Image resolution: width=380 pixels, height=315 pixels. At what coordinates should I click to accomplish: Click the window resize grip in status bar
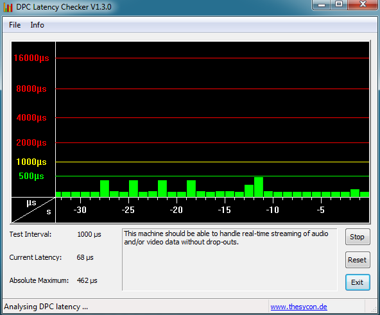coord(374,309)
